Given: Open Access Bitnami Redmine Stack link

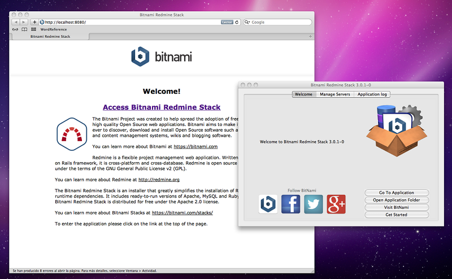Looking at the screenshot, I should (162, 107).
